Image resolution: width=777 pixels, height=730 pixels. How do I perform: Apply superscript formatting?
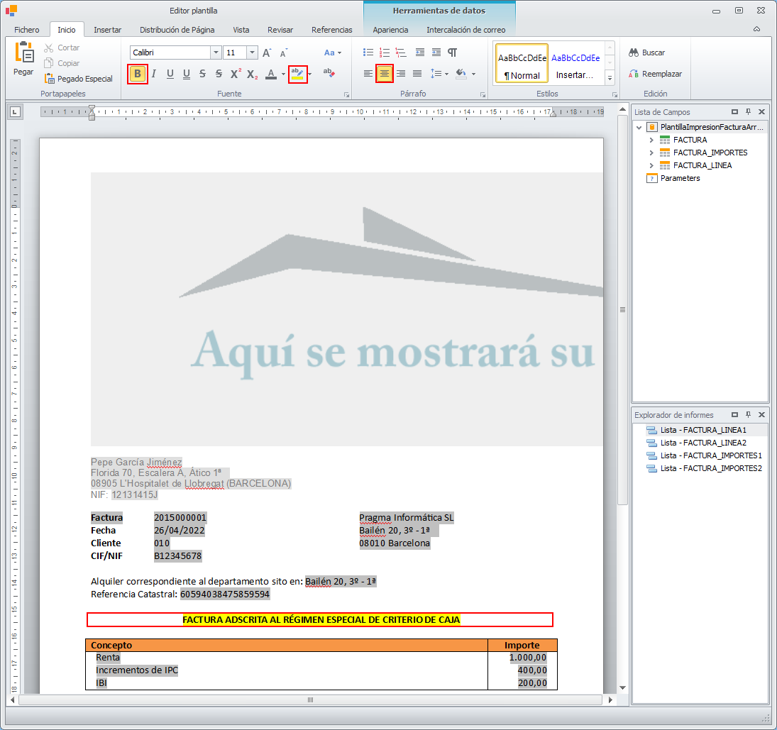pyautogui.click(x=236, y=74)
